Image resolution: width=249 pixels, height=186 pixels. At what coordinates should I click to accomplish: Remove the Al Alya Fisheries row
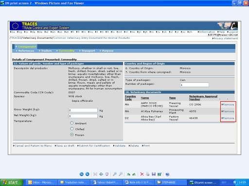coord(228,111)
